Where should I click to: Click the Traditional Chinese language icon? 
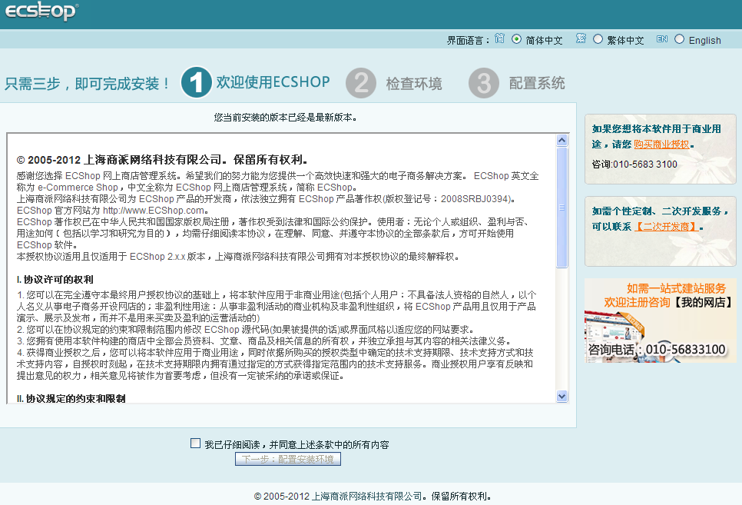tap(581, 39)
